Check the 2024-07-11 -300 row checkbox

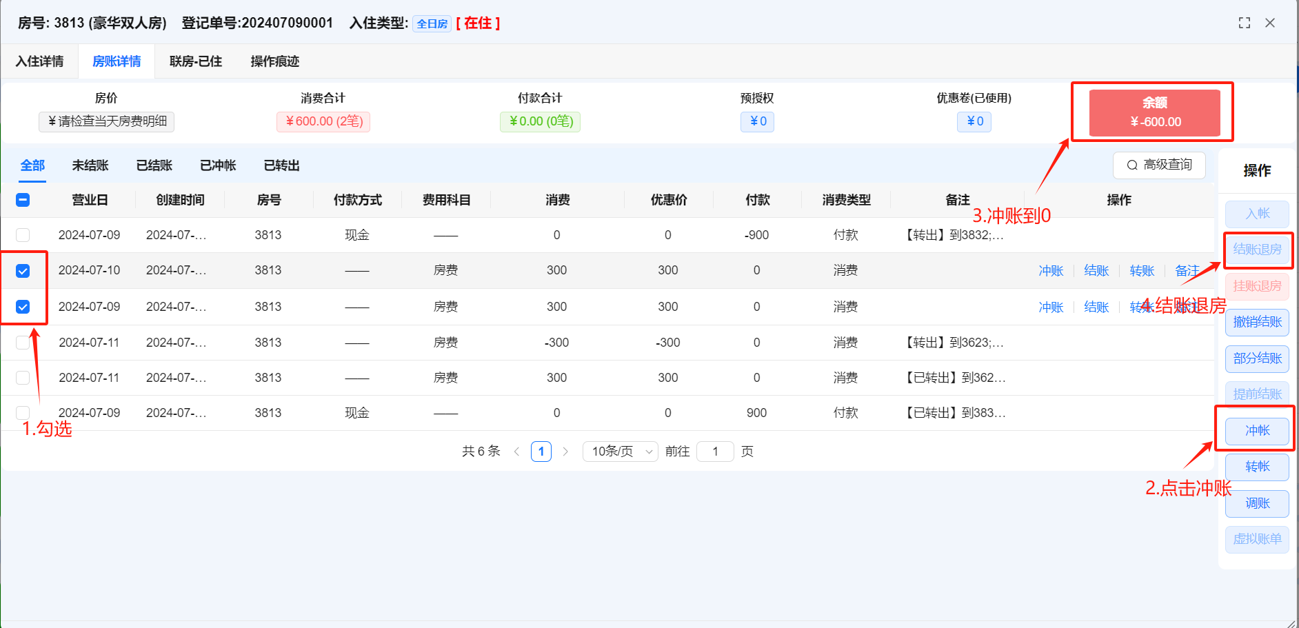23,343
